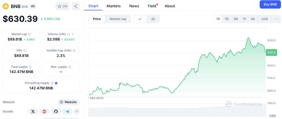
Task: Select the Price toggle
Action: click(97, 19)
